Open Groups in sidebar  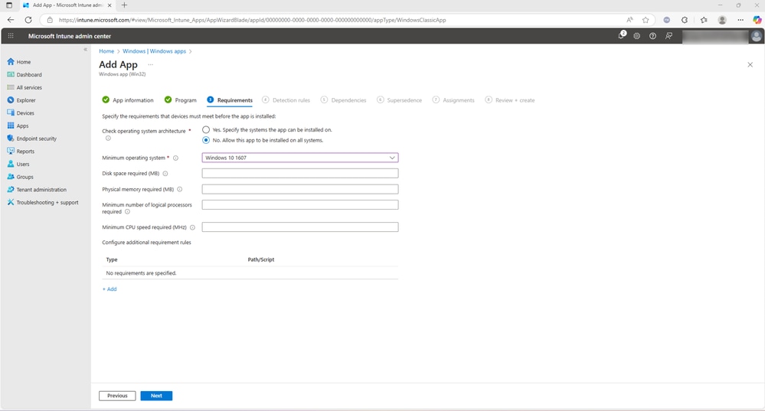tap(21, 177)
